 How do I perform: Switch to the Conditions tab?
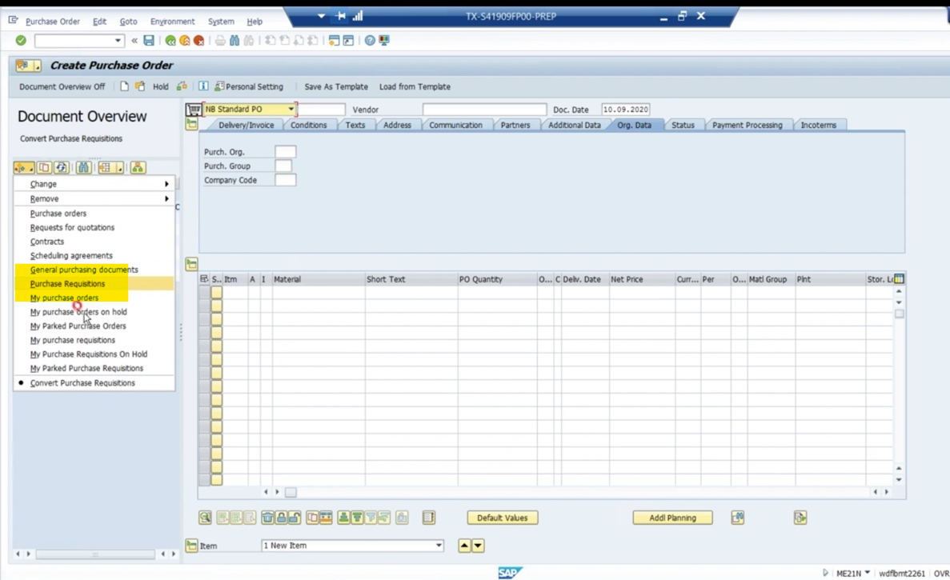pyautogui.click(x=308, y=125)
